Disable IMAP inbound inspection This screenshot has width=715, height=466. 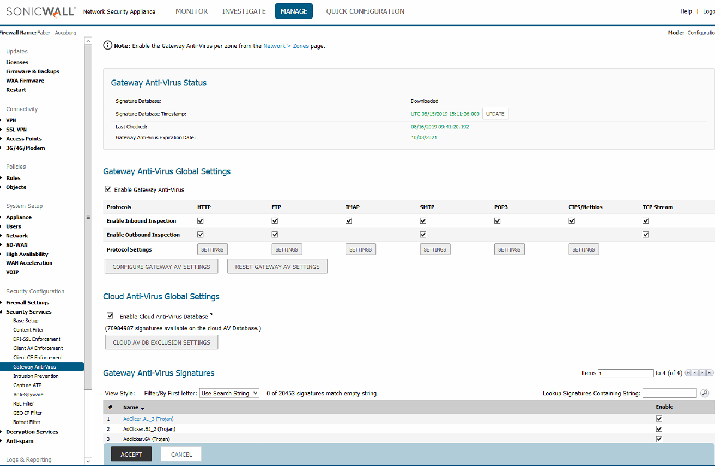coord(349,221)
